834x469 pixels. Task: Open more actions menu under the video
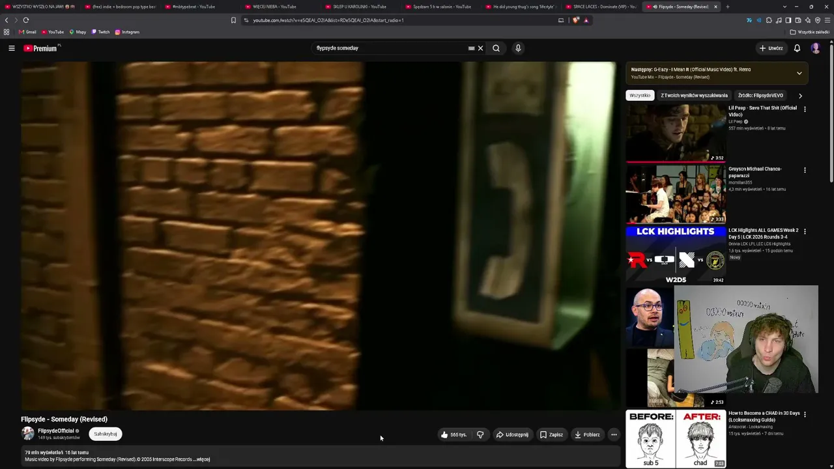pos(614,434)
